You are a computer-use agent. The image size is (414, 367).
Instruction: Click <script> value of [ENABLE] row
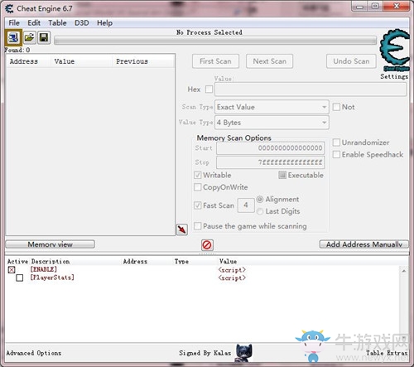tap(232, 270)
